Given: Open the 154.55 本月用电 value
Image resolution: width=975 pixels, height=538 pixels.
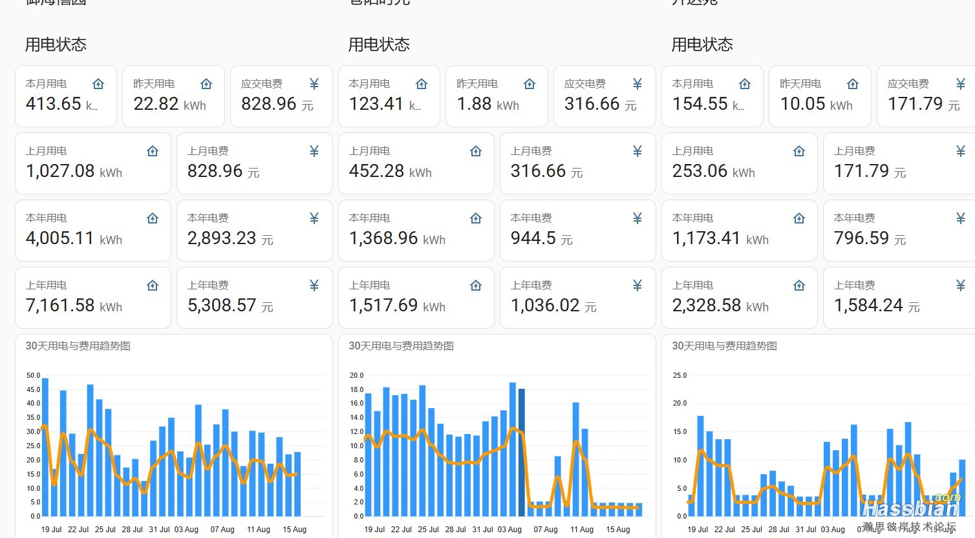Looking at the screenshot, I should tap(709, 104).
